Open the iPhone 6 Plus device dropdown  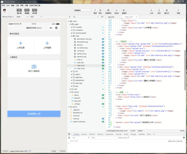point(8,17)
